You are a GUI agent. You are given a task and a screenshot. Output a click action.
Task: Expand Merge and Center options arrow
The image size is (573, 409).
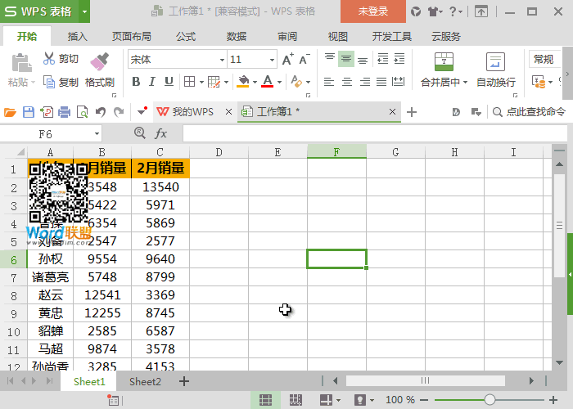(465, 82)
